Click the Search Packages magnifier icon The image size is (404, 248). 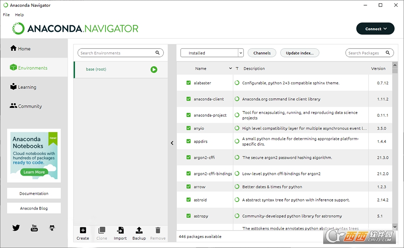388,53
